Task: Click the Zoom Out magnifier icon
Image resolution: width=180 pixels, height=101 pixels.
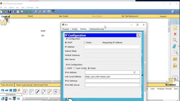Action: point(44,12)
